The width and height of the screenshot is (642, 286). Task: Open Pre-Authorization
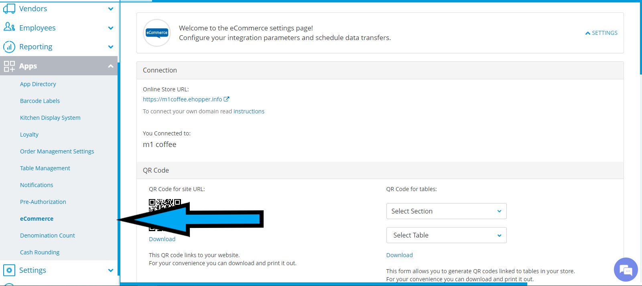pos(43,202)
